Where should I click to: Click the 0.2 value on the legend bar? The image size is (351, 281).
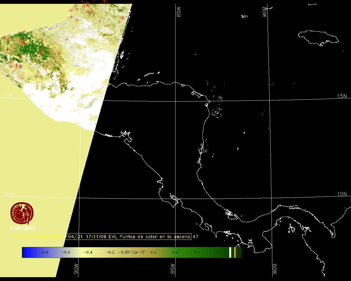coord(153,252)
